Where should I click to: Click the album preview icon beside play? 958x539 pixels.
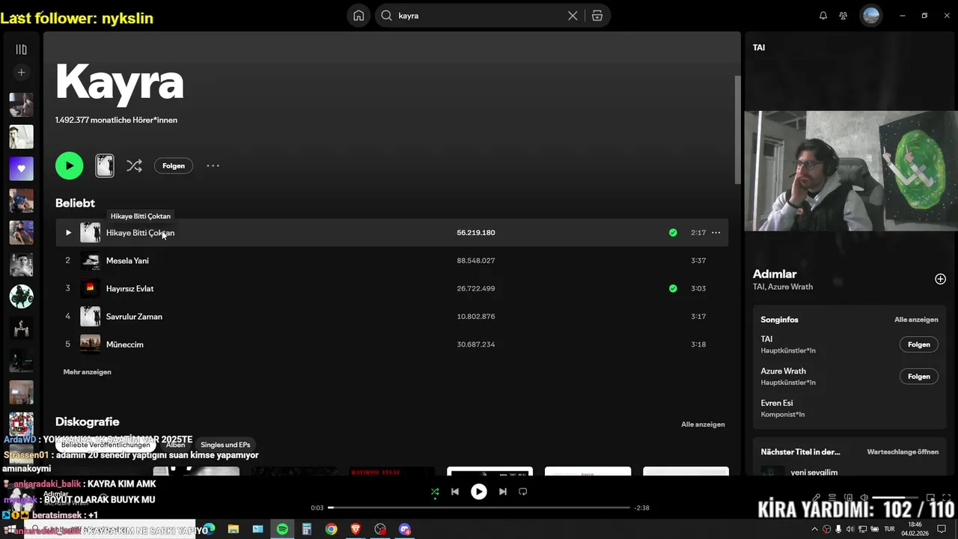pyautogui.click(x=105, y=165)
